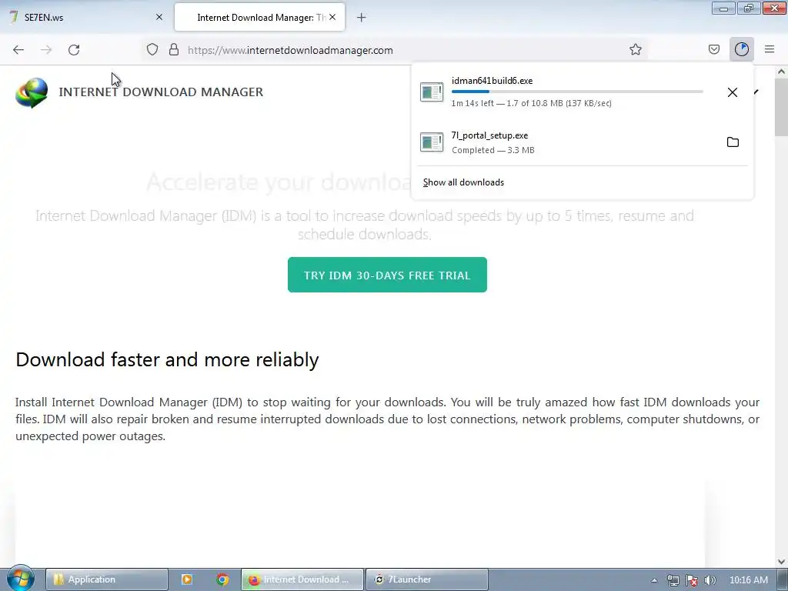This screenshot has width=788, height=591.
Task: Show hidden system tray icons
Action: tap(654, 580)
